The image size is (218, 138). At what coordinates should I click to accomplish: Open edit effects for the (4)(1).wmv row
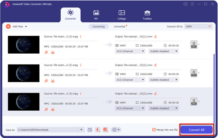pos(46,52)
